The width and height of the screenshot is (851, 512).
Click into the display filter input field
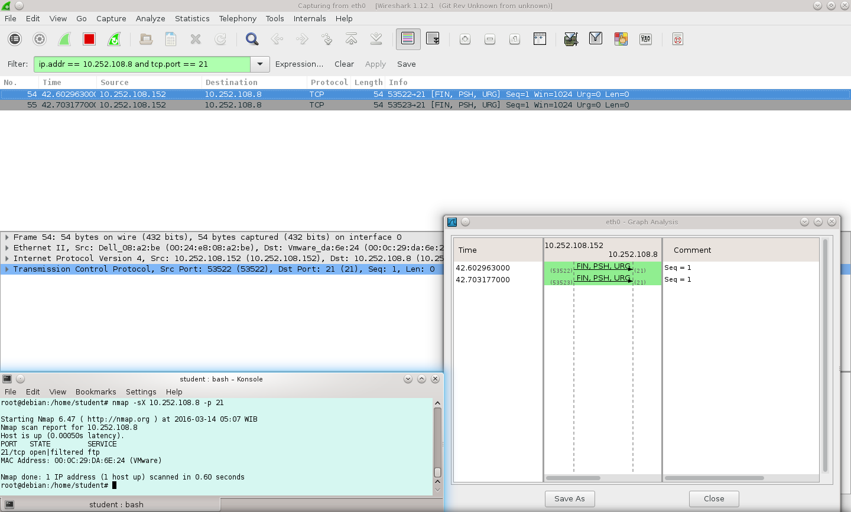(x=142, y=64)
